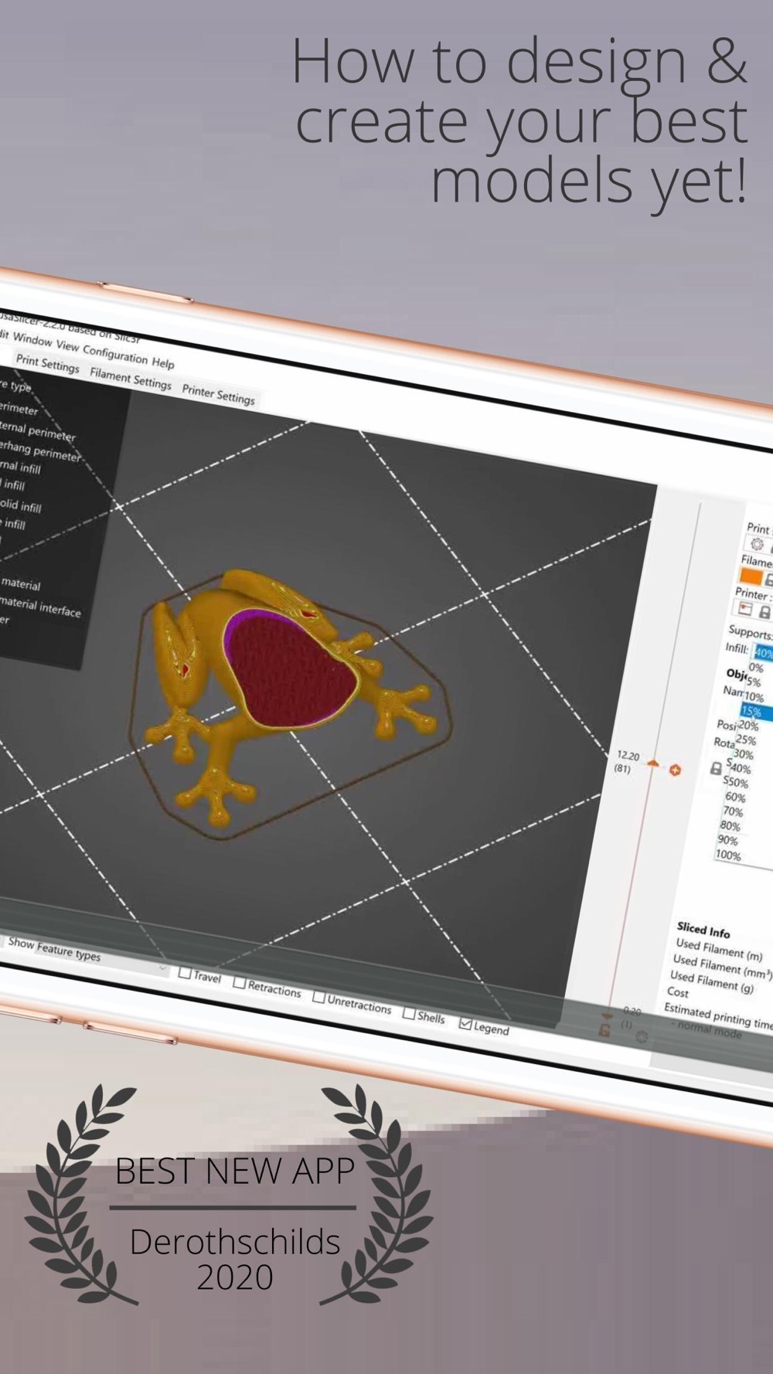Enable the Shells checkbox

[409, 1013]
